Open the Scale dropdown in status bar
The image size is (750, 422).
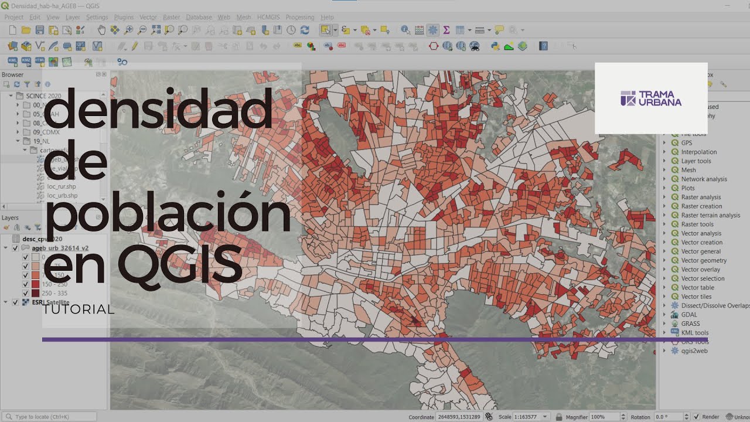546,417
